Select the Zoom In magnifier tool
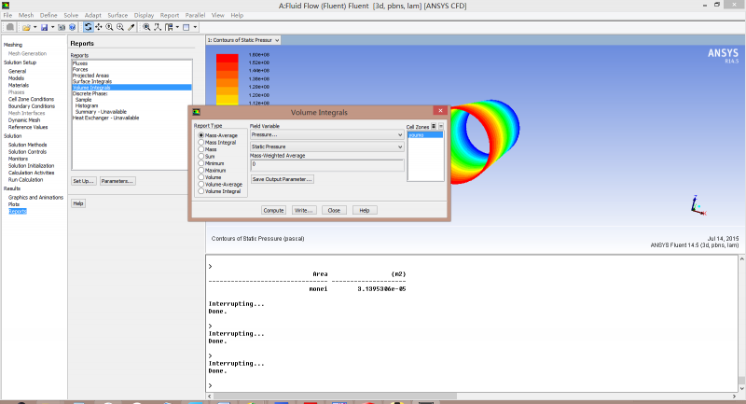The image size is (746, 404). tap(109, 27)
